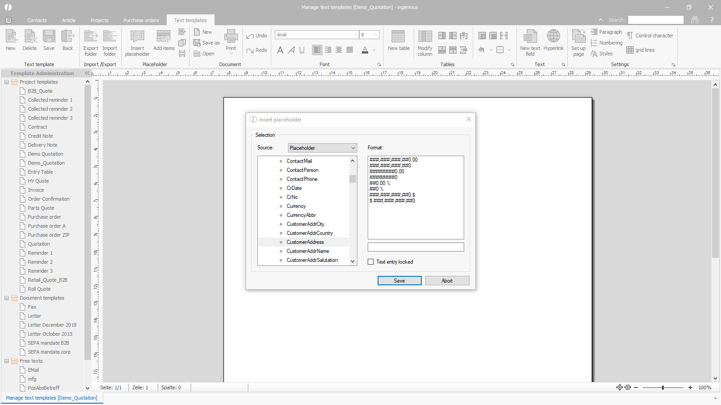The height and width of the screenshot is (405, 721).
Task: Click the Modify column icon
Action: (x=424, y=37)
